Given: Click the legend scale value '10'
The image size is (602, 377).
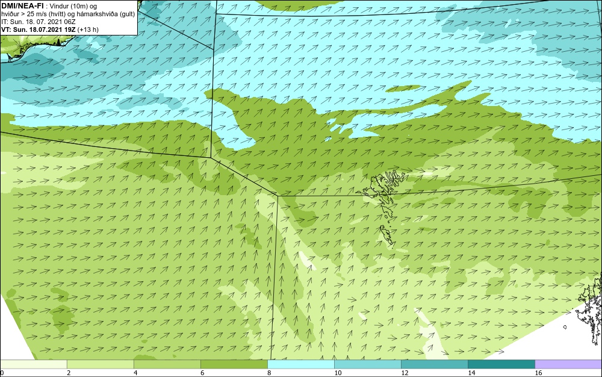Looking at the screenshot, I should pyautogui.click(x=338, y=373).
